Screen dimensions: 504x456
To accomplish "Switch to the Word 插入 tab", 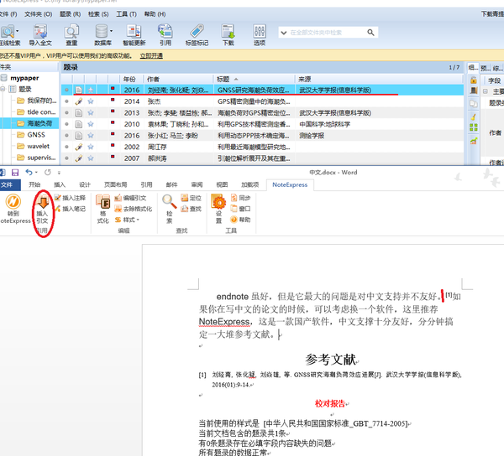I will click(60, 184).
